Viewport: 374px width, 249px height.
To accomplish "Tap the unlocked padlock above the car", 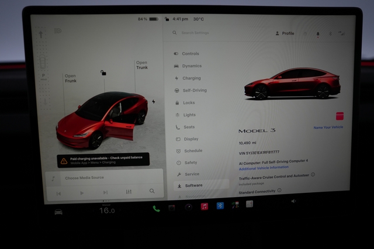I will point(103,72).
